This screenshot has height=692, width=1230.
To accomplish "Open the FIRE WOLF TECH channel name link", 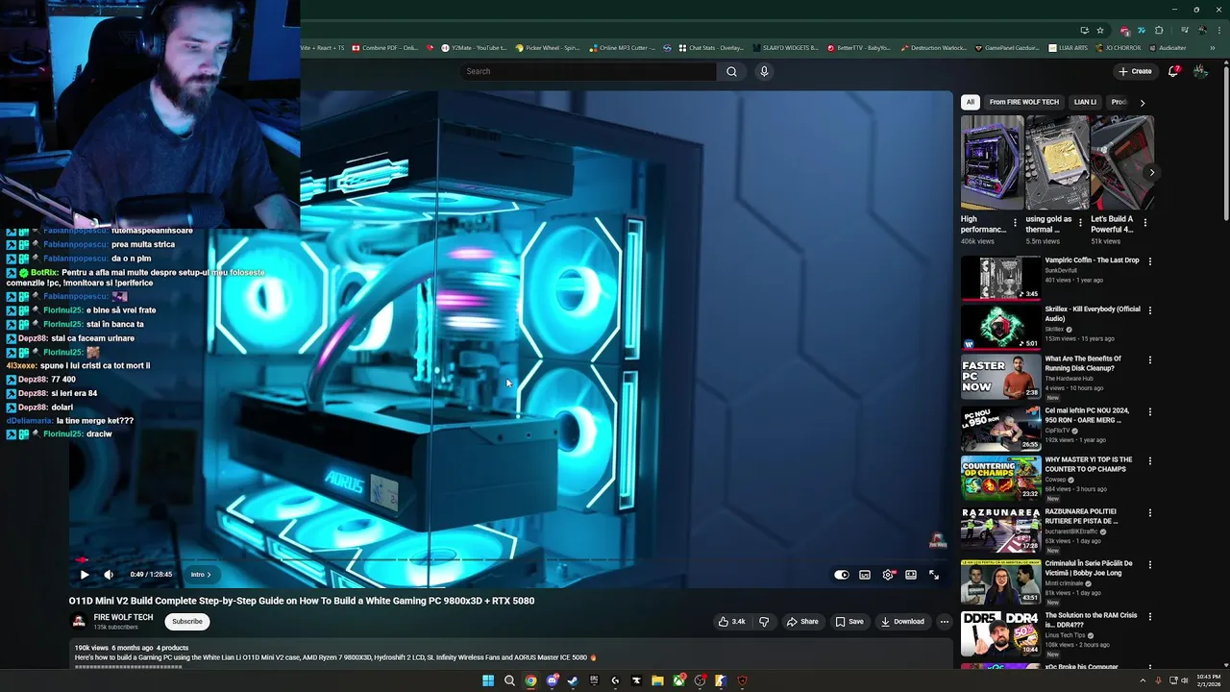I will (x=123, y=617).
